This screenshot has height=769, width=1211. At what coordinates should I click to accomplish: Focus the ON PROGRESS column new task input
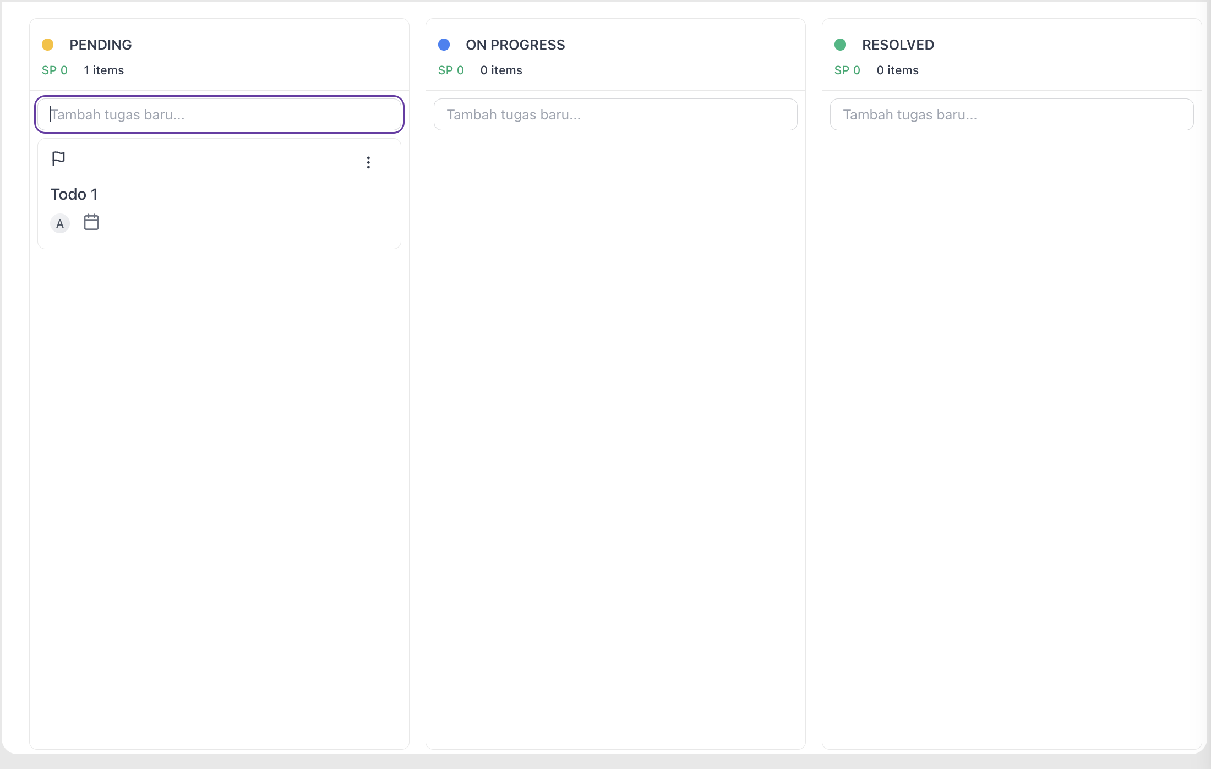tap(615, 114)
